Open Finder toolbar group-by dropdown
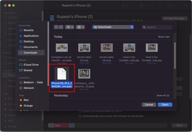The width and height of the screenshot is (192, 132). (143, 5)
